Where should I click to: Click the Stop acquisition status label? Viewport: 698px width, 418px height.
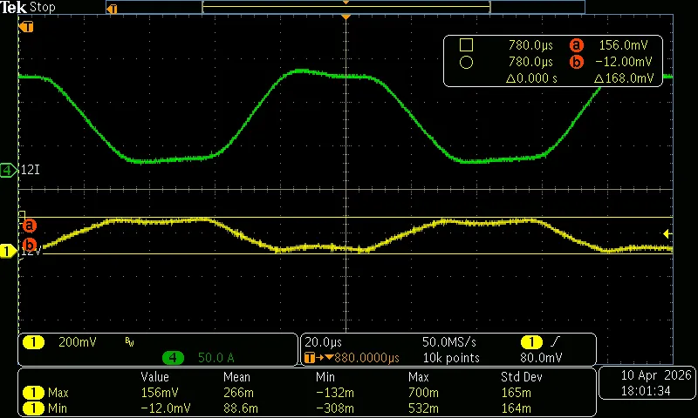[x=42, y=7]
